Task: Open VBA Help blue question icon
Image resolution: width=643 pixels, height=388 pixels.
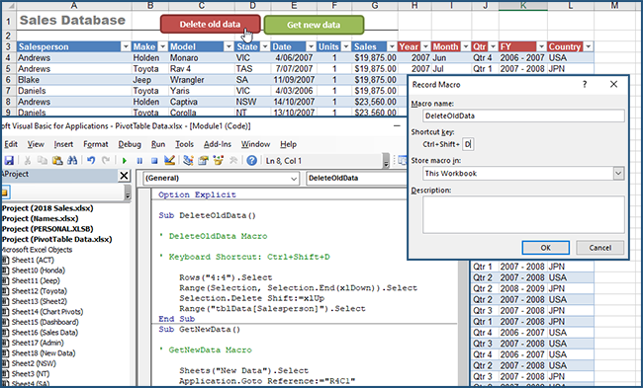Action: [x=252, y=161]
